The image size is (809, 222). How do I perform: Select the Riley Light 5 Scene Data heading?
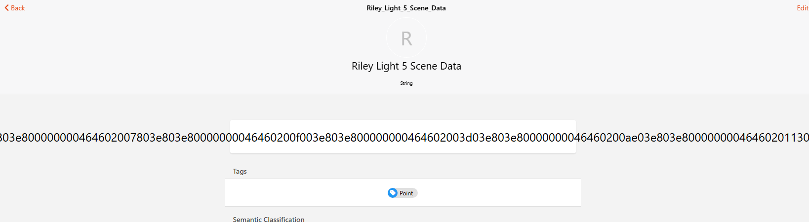[x=406, y=66]
